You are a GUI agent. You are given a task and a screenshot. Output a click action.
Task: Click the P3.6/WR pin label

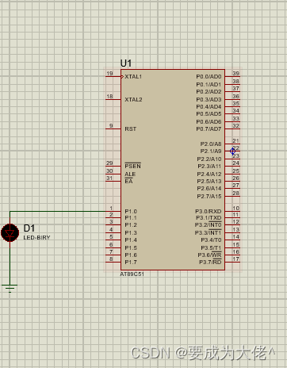tap(209, 255)
